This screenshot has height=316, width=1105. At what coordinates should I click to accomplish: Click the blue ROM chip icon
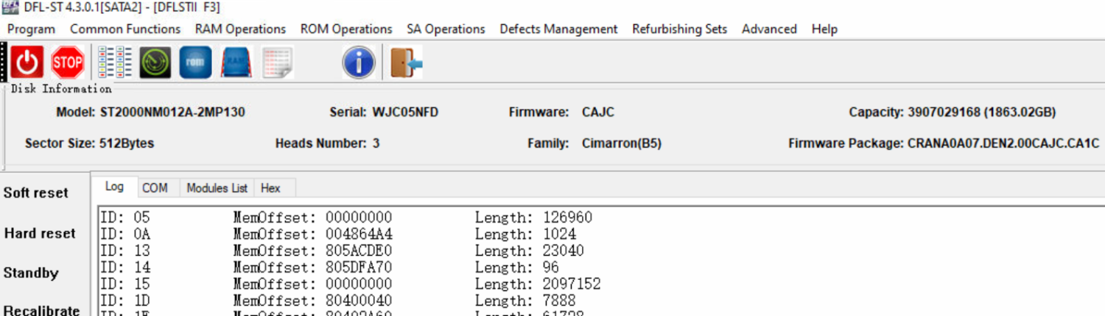click(195, 62)
